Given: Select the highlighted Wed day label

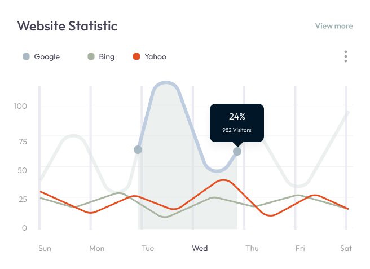Looking at the screenshot, I should coord(200,248).
